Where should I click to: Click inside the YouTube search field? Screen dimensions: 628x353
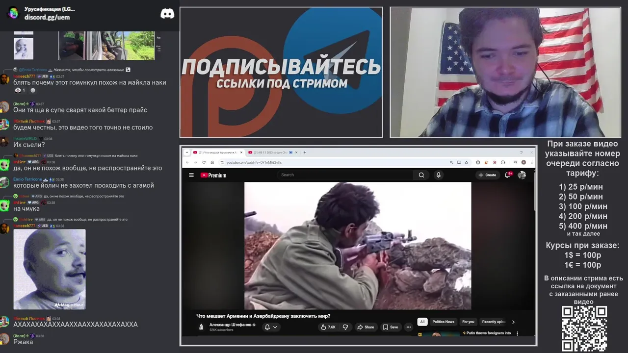point(346,175)
